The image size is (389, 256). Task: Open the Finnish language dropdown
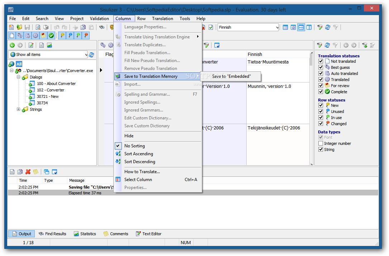(x=277, y=27)
